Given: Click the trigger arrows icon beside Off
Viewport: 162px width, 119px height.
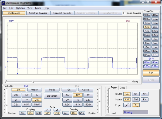Looking at the screenshot, I should click(x=144, y=94).
